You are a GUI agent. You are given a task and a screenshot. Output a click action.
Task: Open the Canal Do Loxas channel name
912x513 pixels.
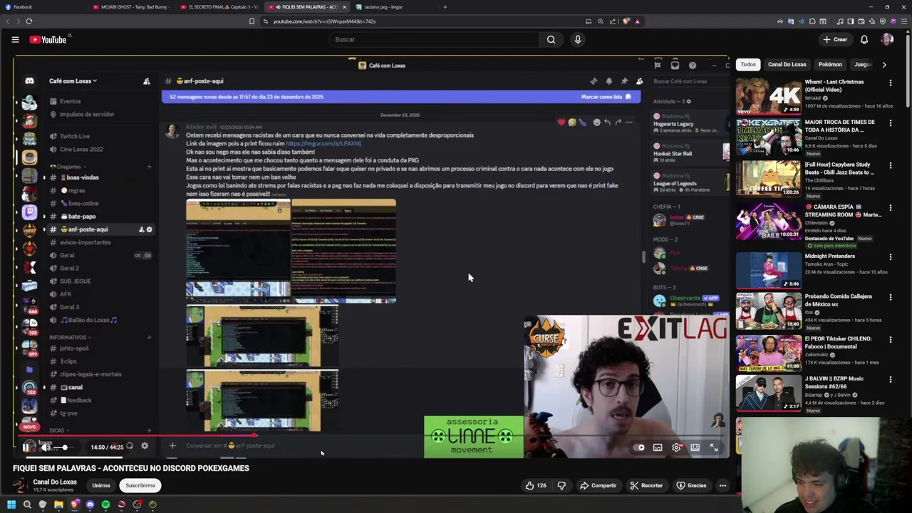(x=55, y=482)
